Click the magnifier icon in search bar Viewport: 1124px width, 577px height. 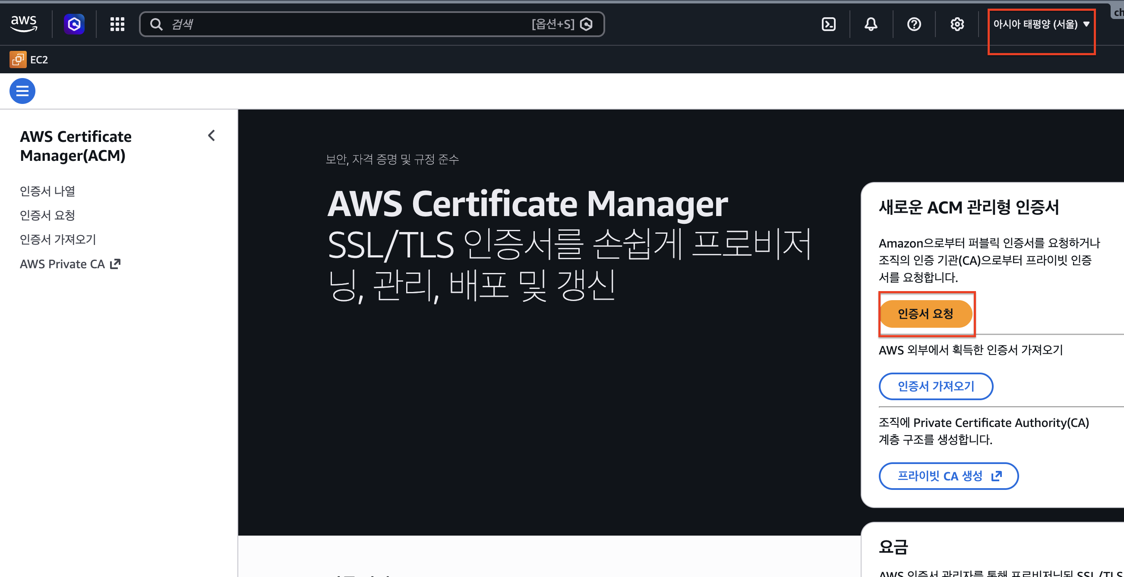click(x=156, y=24)
